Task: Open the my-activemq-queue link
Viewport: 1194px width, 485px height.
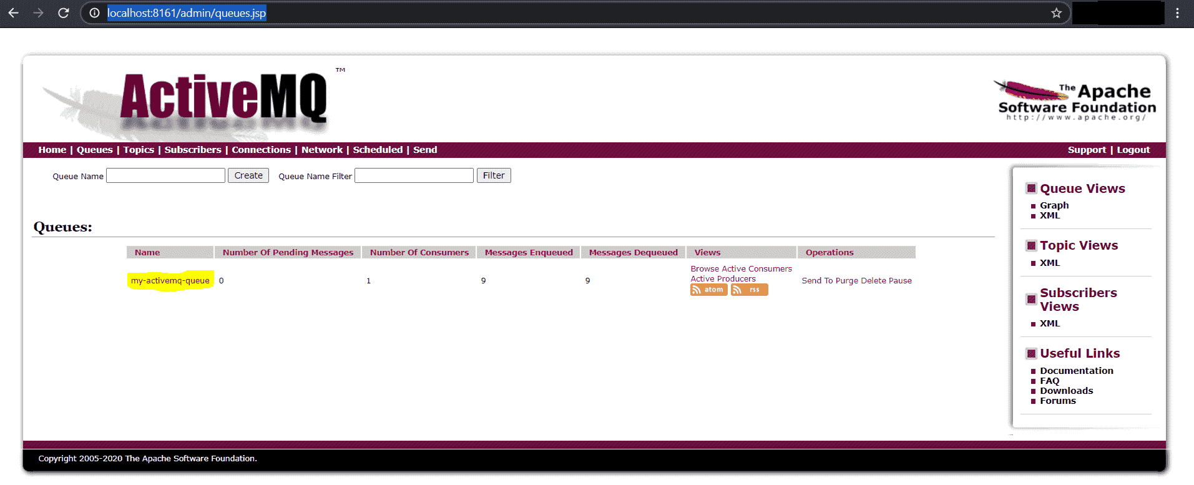Action: point(170,281)
